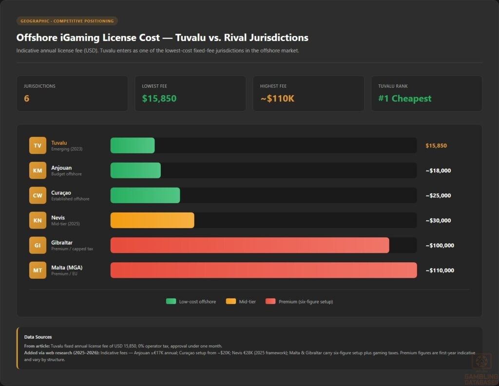Click the GI badge for Gibraltar
This screenshot has height=386, width=499.
[38, 245]
